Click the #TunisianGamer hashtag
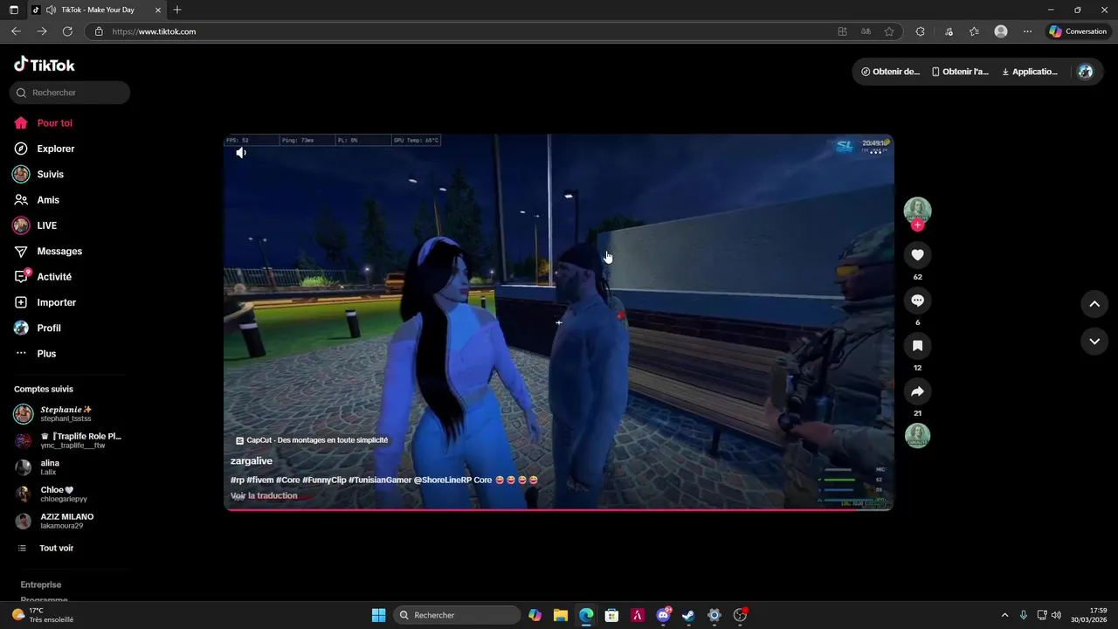The height and width of the screenshot is (629, 1118). [x=380, y=480]
